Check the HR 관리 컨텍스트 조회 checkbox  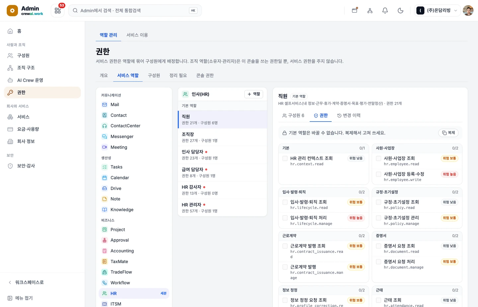285,158
